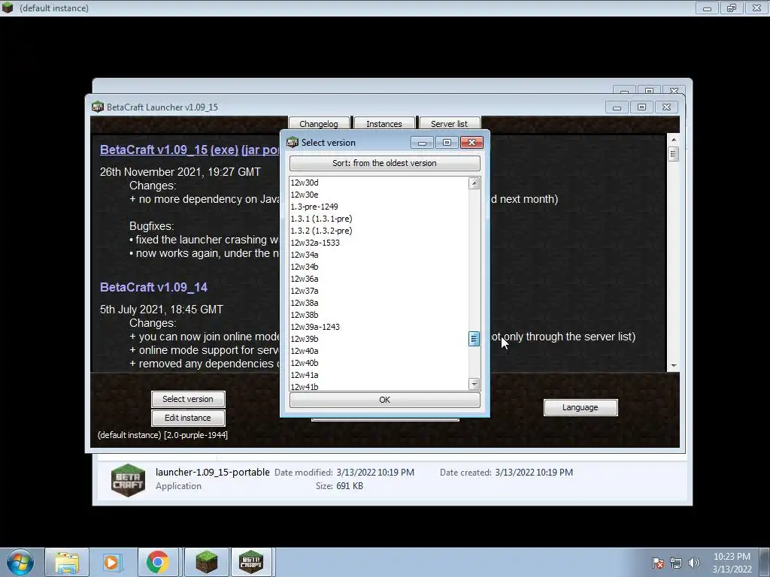
Task: Click version list scrollbar down arrow
Action: click(x=474, y=384)
